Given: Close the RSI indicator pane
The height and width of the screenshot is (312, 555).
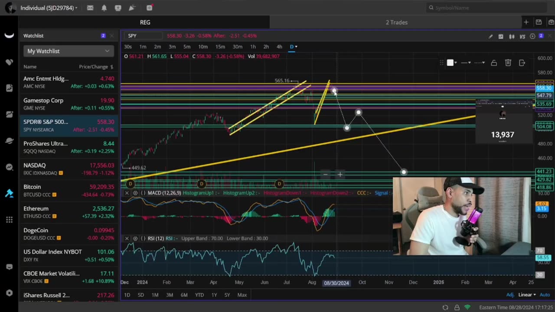Looking at the screenshot, I should [127, 238].
